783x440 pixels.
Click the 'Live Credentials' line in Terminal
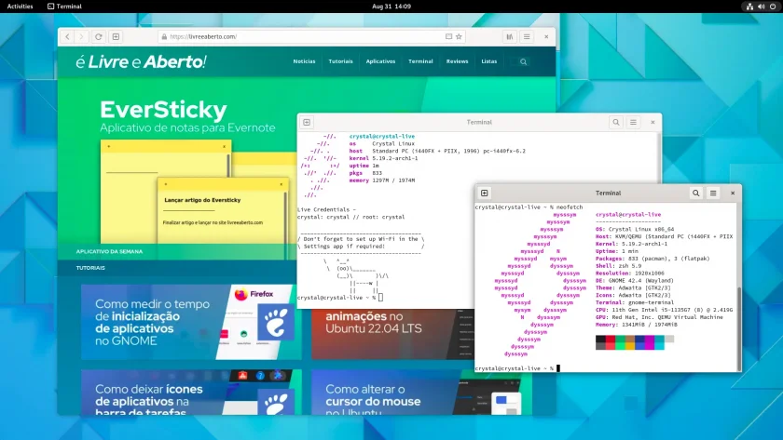pos(326,210)
